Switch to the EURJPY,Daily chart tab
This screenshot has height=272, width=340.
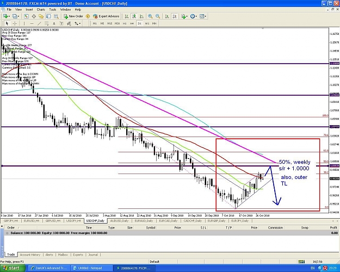tap(240, 221)
